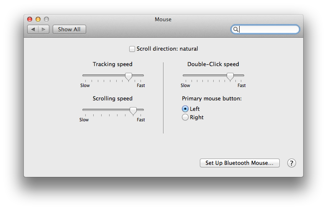Select Left as primary mouse button
Image resolution: width=327 pixels, height=210 pixels.
coord(185,109)
